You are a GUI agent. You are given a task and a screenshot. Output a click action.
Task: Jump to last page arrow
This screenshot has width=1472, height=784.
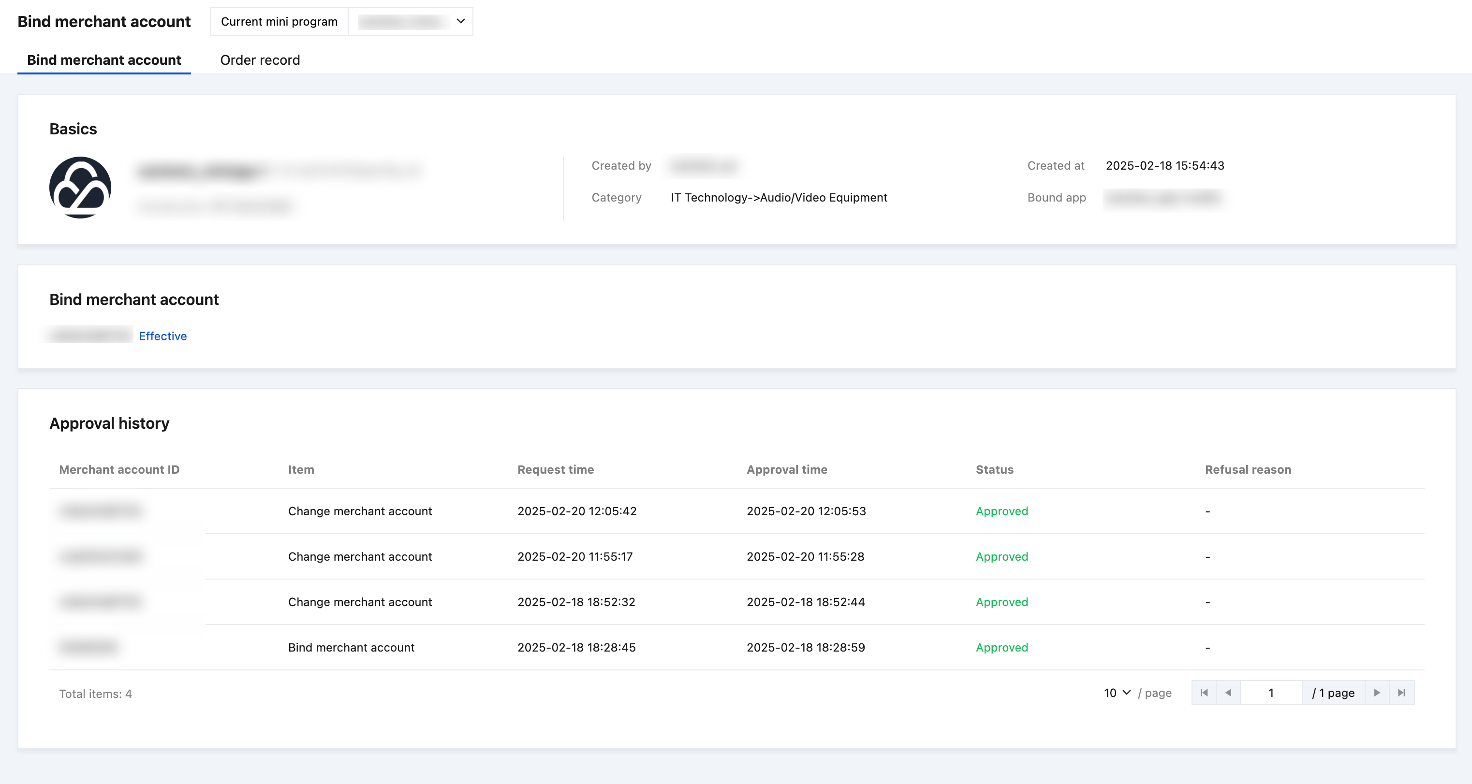(1401, 693)
